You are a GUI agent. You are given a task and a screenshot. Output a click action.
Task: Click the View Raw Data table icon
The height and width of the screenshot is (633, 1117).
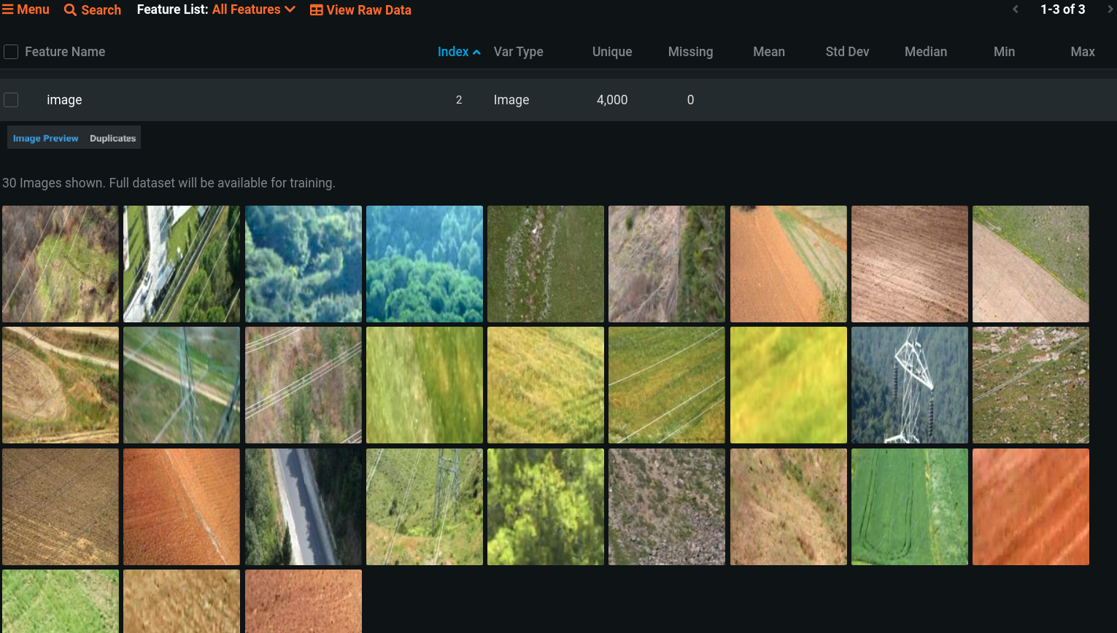point(317,10)
